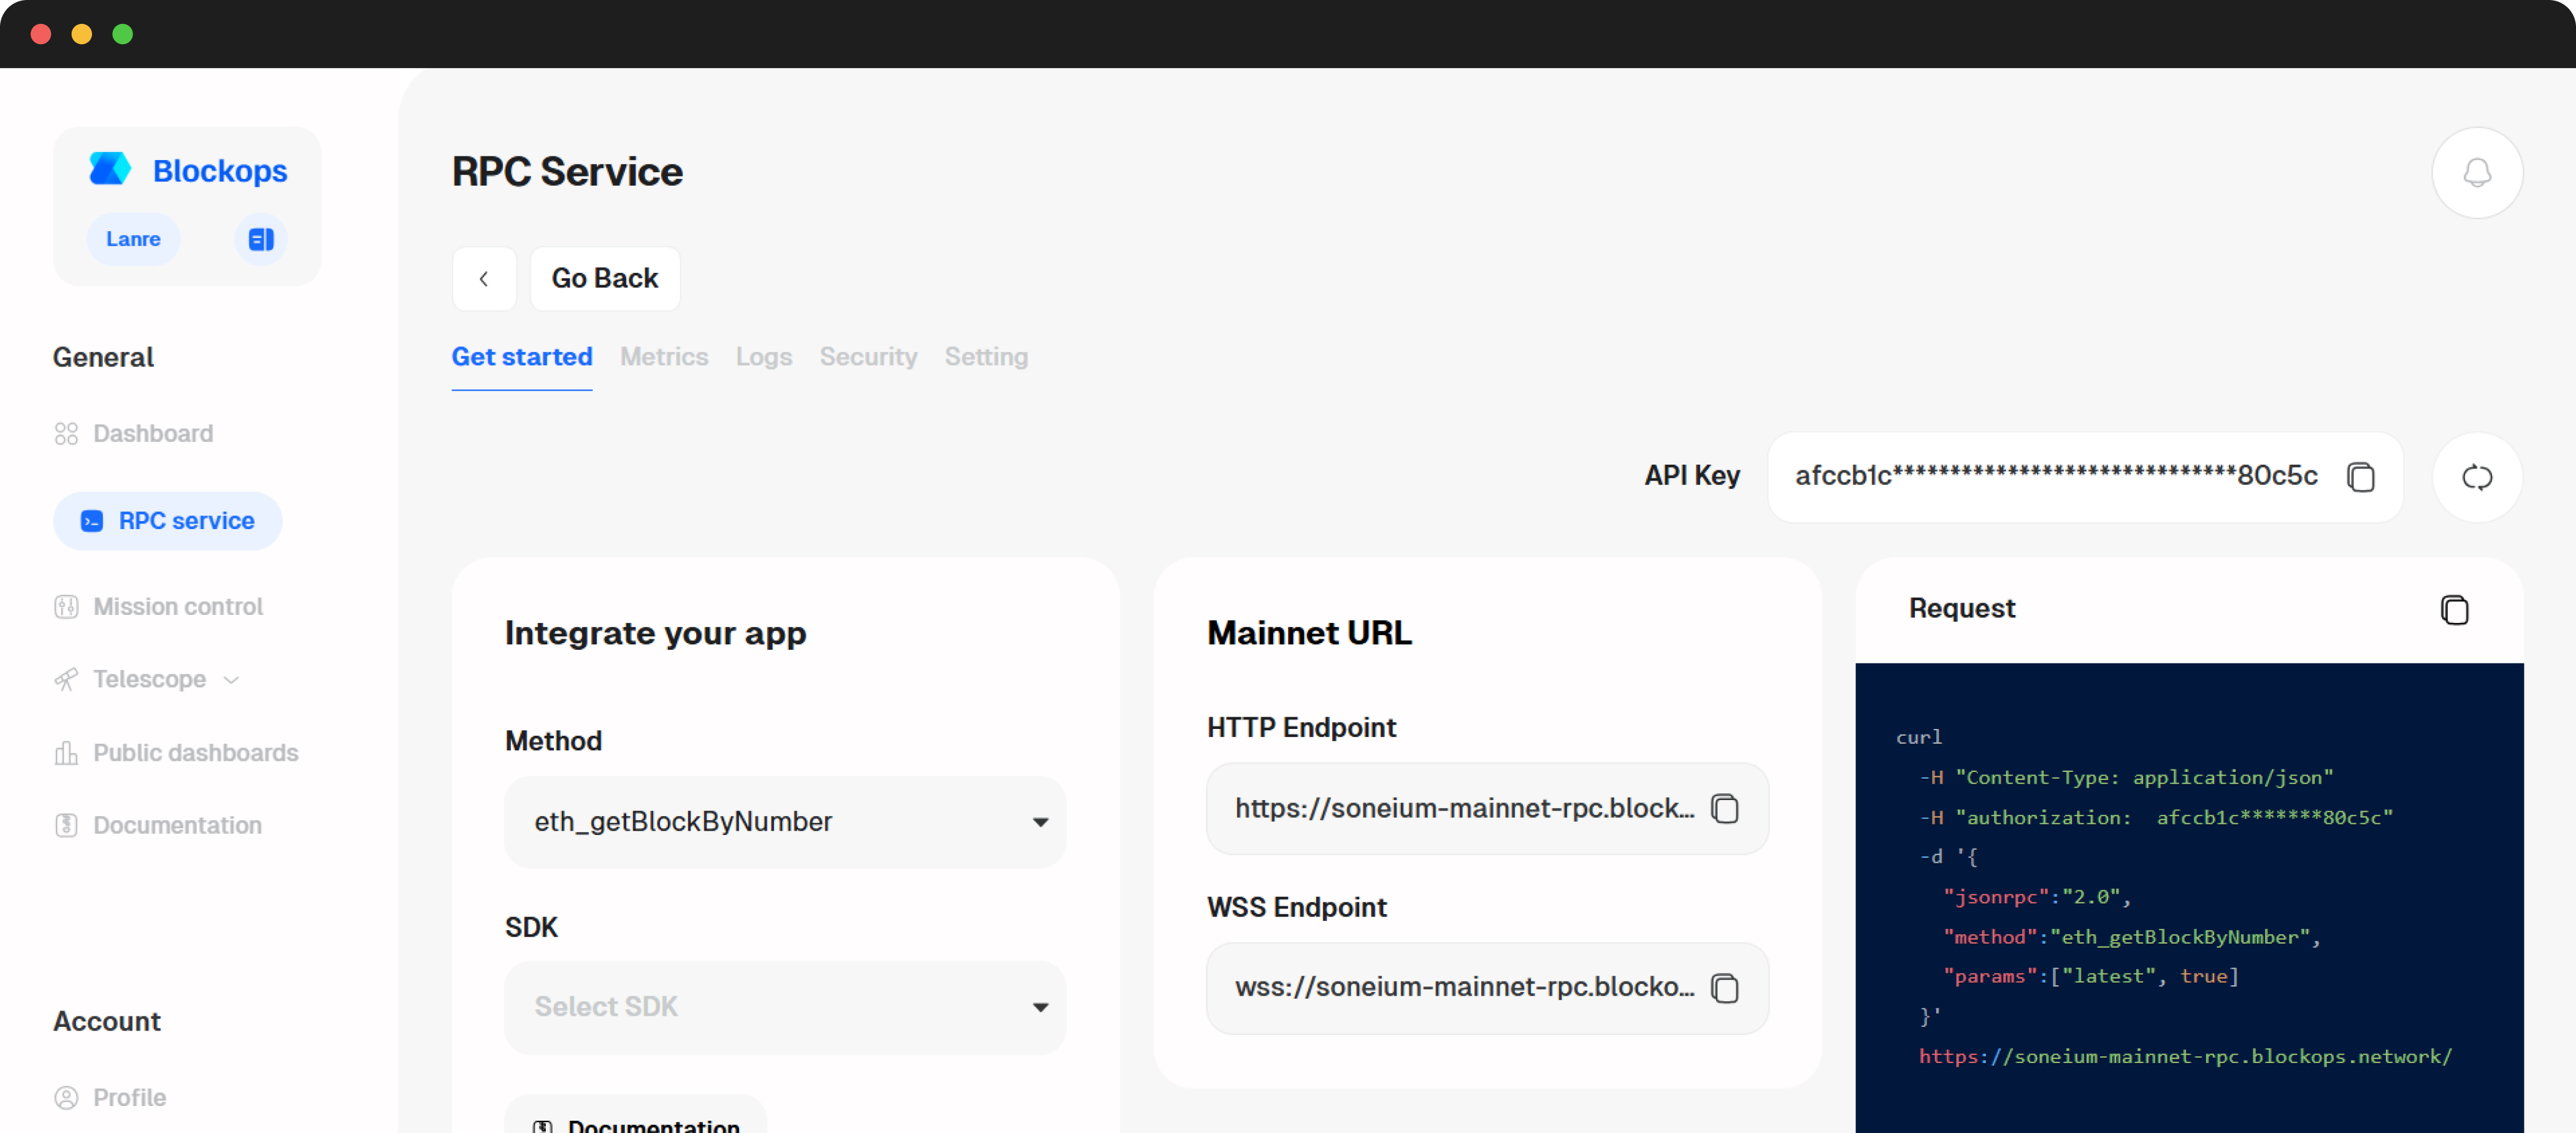This screenshot has height=1133, width=2576.
Task: Open the Logs tab
Action: tap(764, 357)
